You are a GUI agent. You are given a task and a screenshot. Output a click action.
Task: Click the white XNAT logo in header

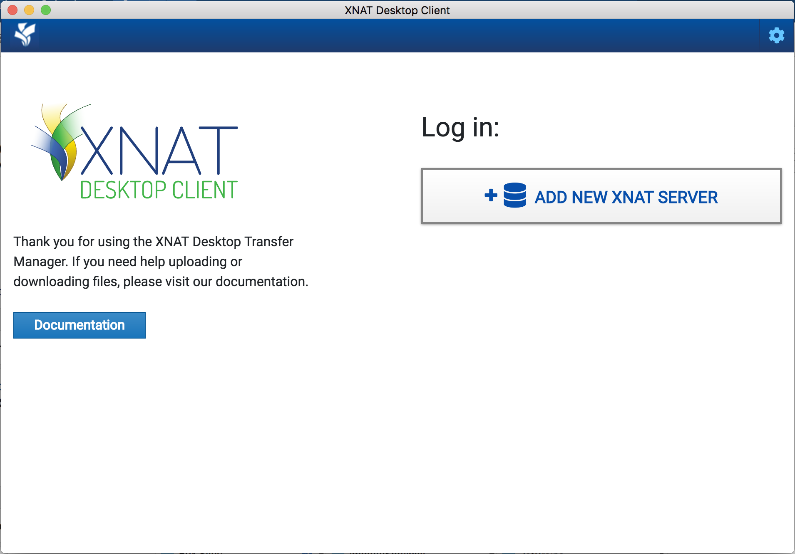(25, 35)
